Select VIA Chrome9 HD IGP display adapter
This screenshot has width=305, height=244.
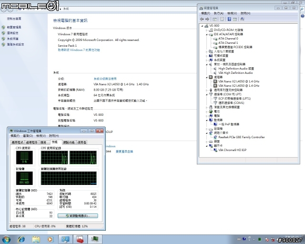[x=232, y=150]
